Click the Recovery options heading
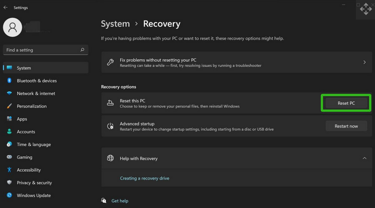Viewport: 375px width, 208px height. (x=119, y=86)
